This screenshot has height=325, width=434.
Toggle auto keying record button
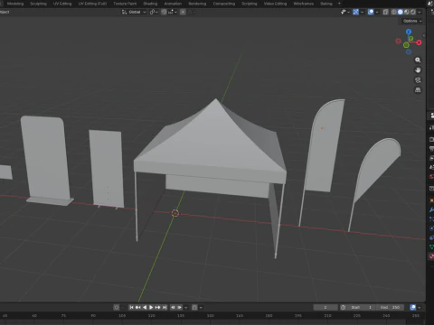tap(117, 307)
